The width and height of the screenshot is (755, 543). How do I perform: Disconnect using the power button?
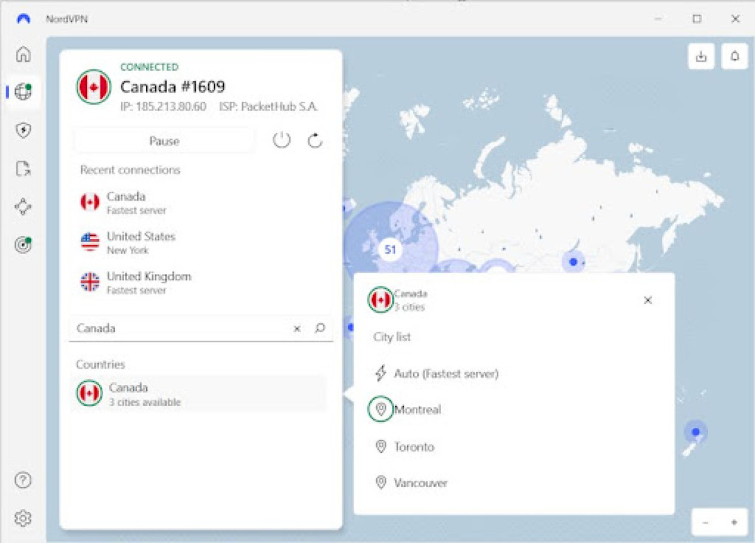tap(281, 140)
